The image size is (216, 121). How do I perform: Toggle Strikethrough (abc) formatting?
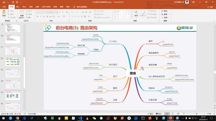point(50,16)
